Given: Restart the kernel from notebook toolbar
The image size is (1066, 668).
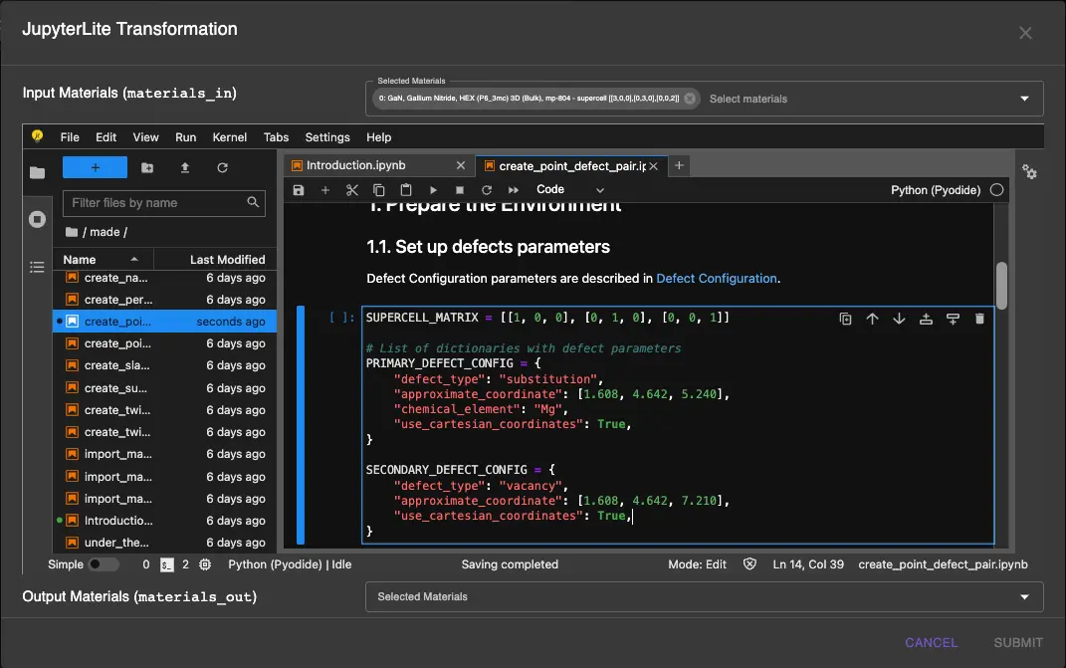Looking at the screenshot, I should [487, 190].
